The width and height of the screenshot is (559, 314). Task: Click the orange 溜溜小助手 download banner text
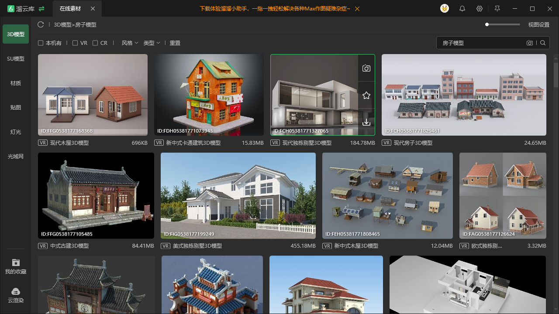(275, 9)
